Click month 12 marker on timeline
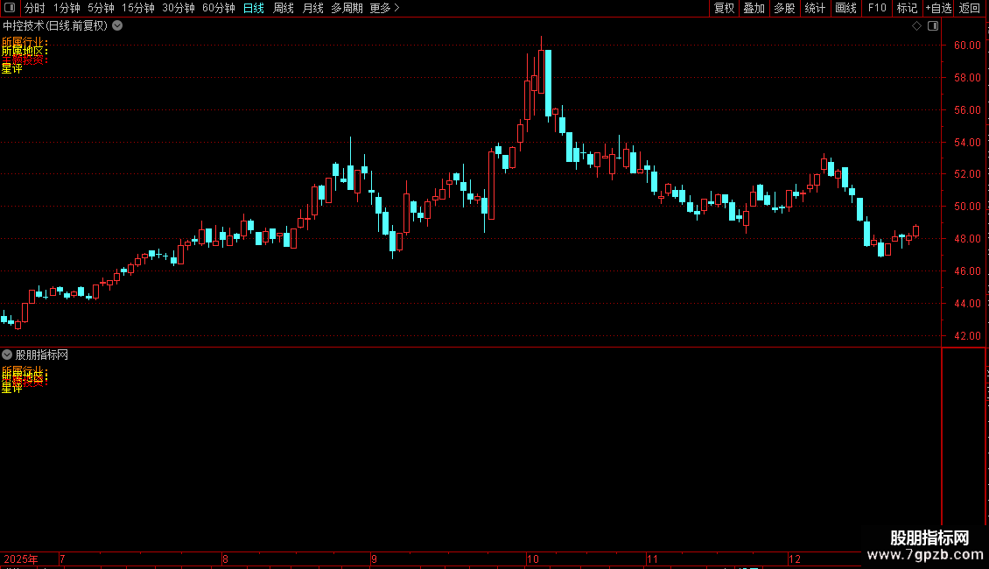Screen dimensions: 989x569 (795, 558)
